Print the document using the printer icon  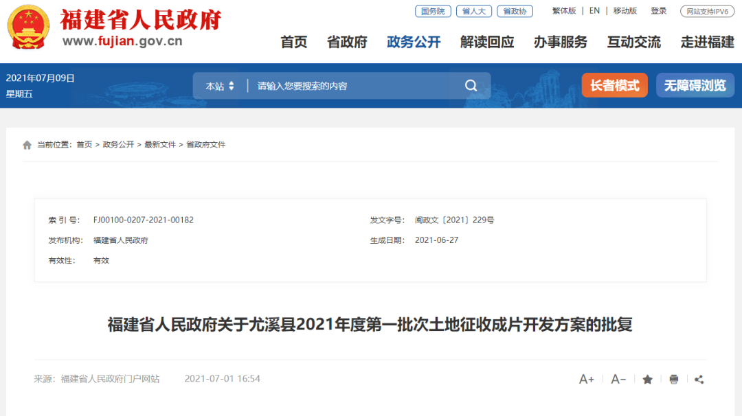[673, 379]
